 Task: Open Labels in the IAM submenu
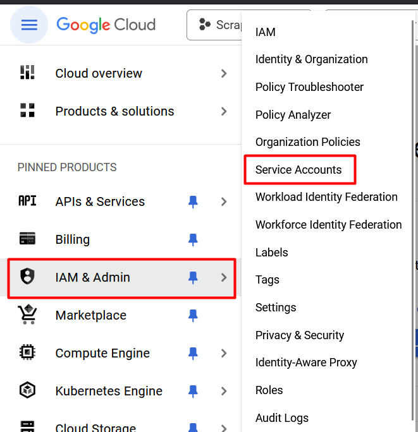[x=271, y=253]
